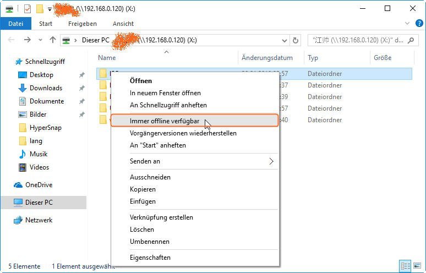Image resolution: width=426 pixels, height=273 pixels.
Task: Open the Ansicht ribbon tab
Action: (123, 24)
